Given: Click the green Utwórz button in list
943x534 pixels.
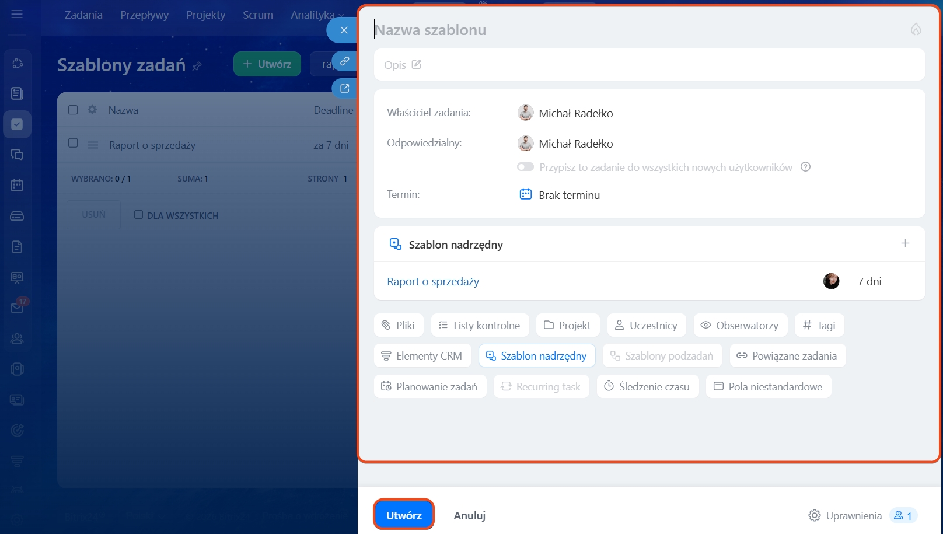Looking at the screenshot, I should [x=267, y=64].
